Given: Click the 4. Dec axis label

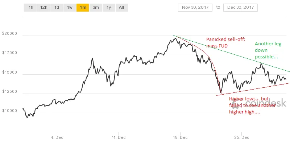Looking at the screenshot, I should [x=57, y=137].
